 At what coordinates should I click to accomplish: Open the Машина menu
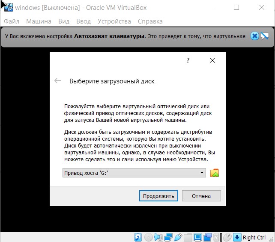(39, 21)
